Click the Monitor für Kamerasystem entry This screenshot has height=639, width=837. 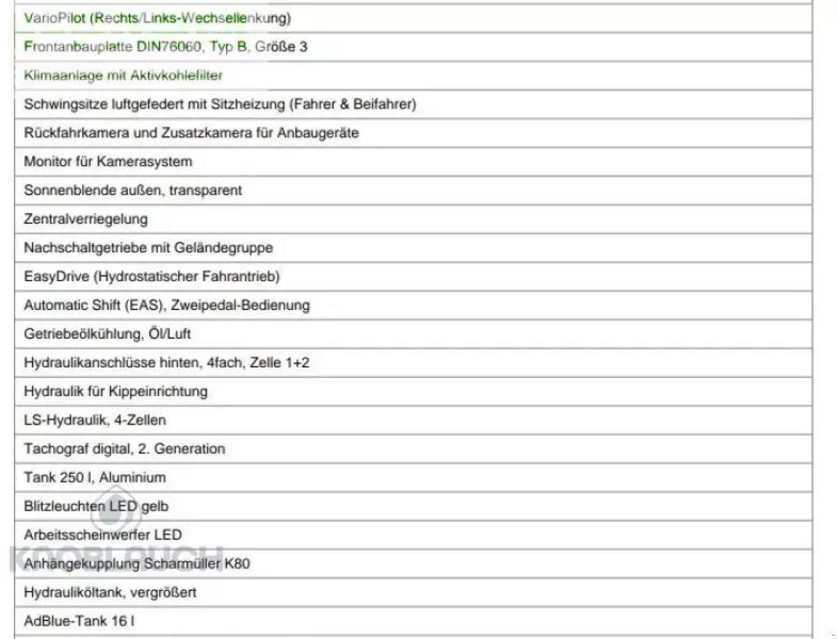(x=108, y=161)
